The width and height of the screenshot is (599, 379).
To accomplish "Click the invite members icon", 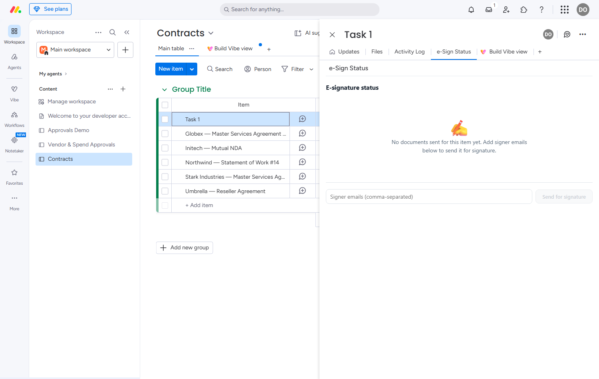I will tap(506, 10).
